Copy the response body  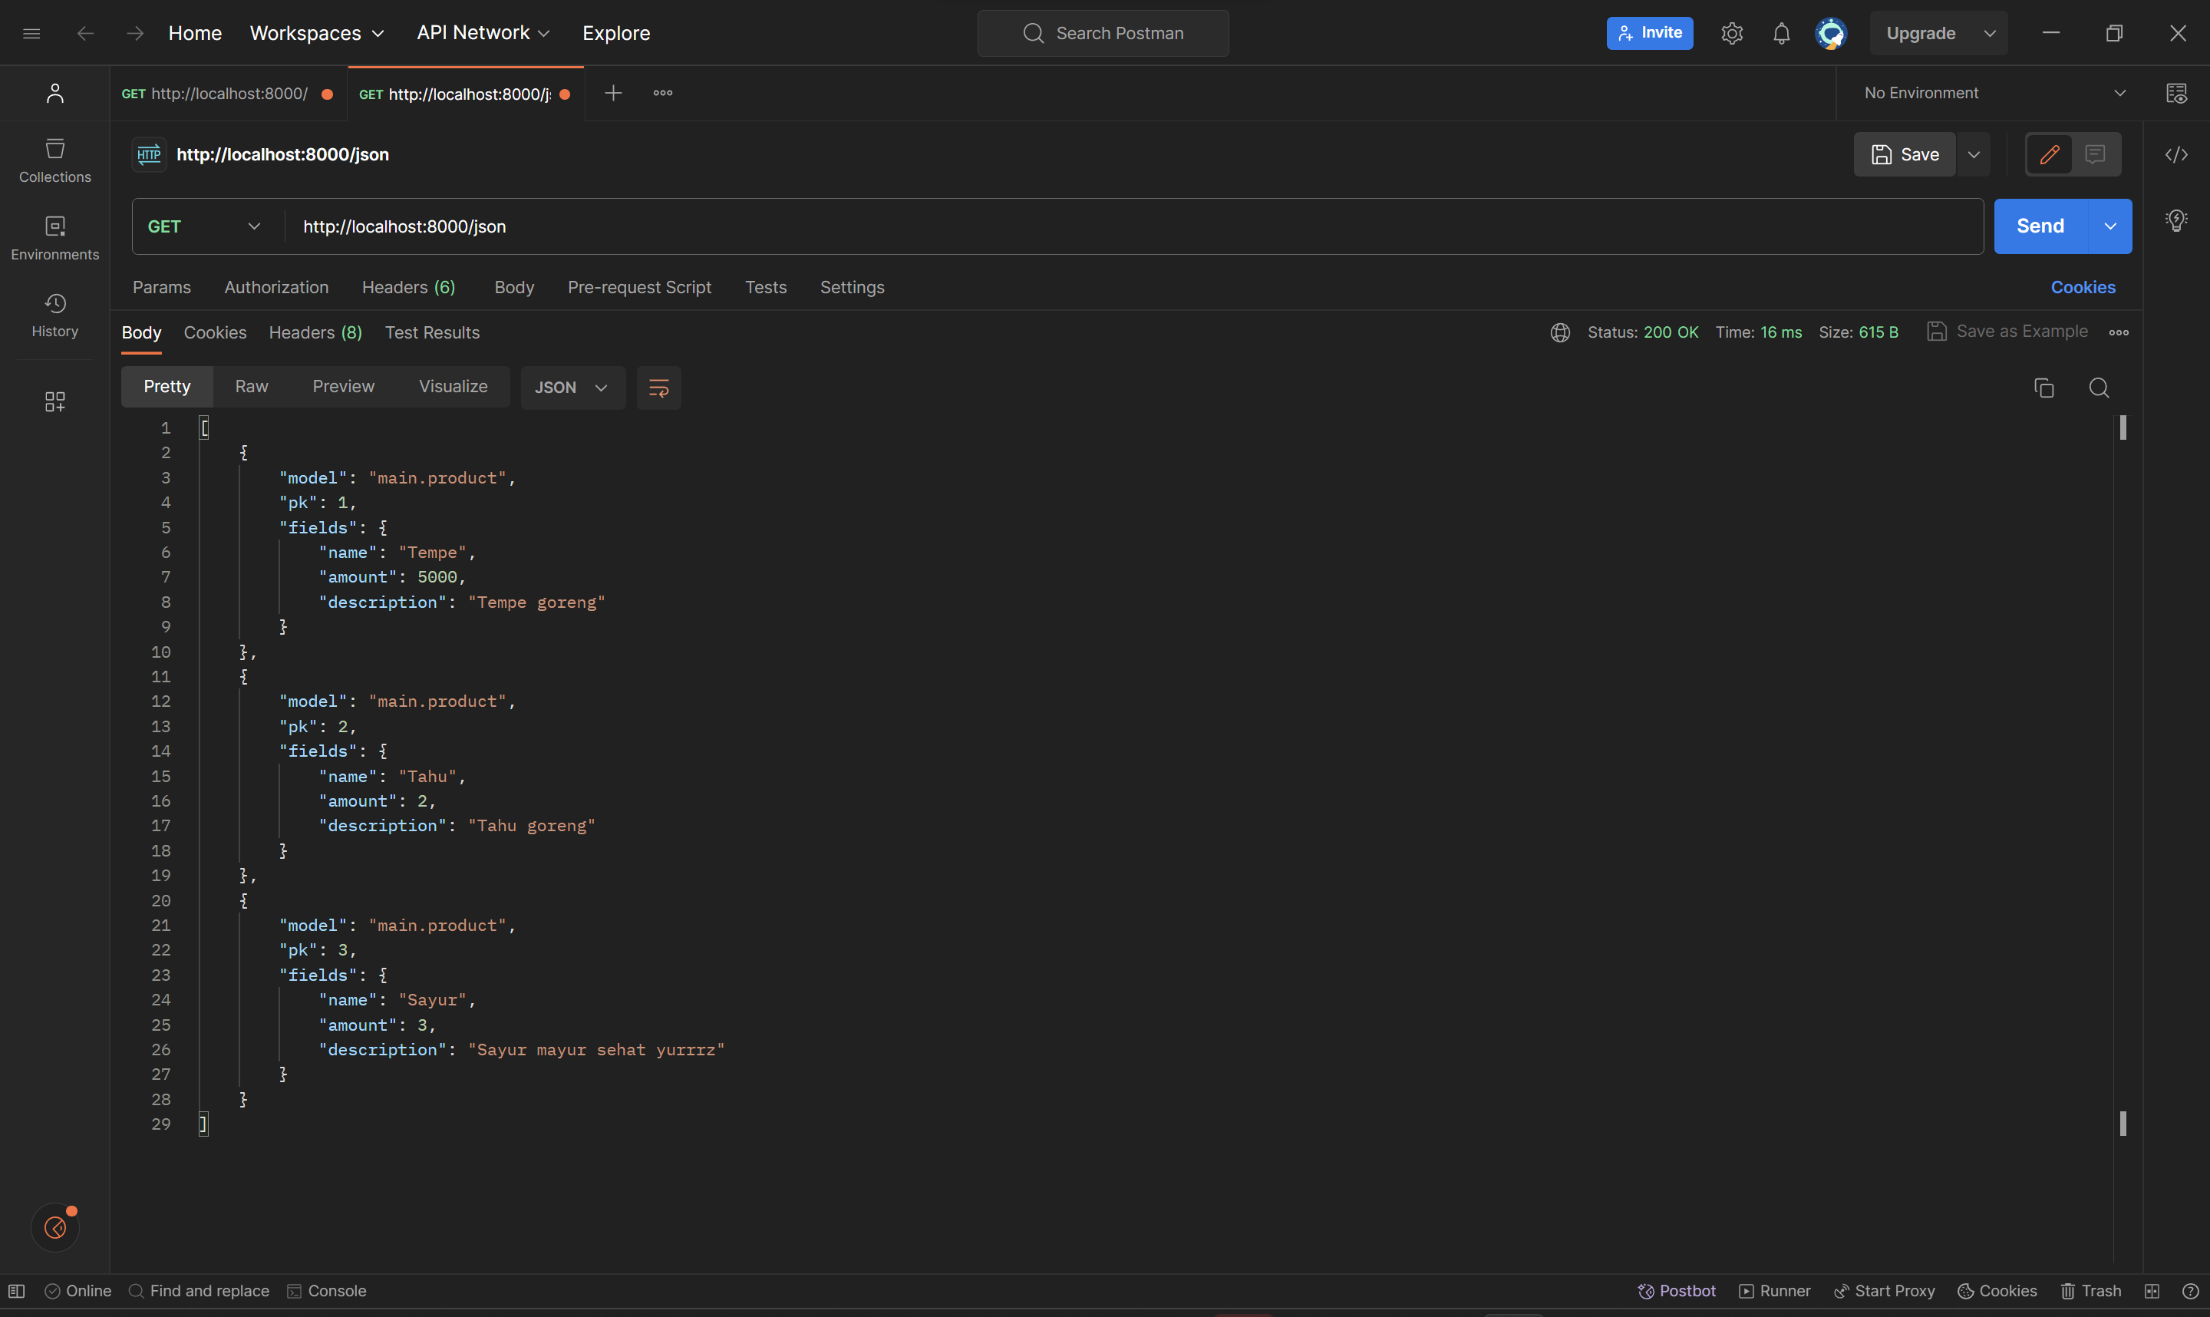click(2044, 388)
